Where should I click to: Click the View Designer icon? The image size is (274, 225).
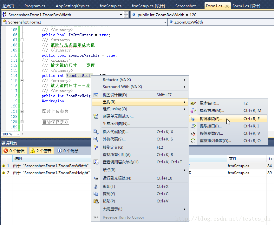[96, 95]
